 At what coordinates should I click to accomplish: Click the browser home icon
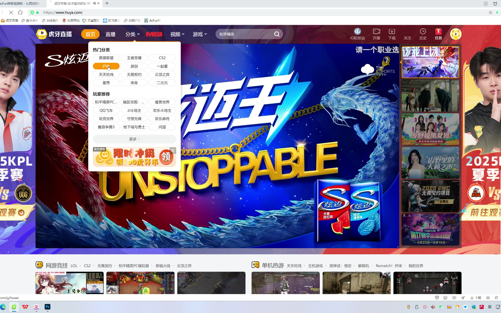coord(20,12)
